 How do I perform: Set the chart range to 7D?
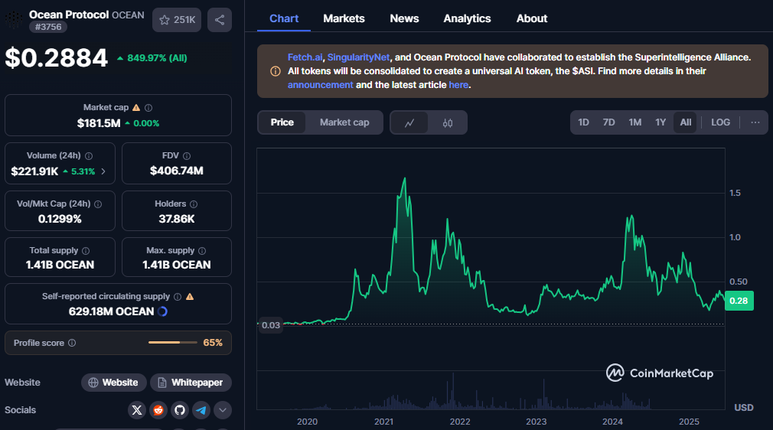click(609, 122)
